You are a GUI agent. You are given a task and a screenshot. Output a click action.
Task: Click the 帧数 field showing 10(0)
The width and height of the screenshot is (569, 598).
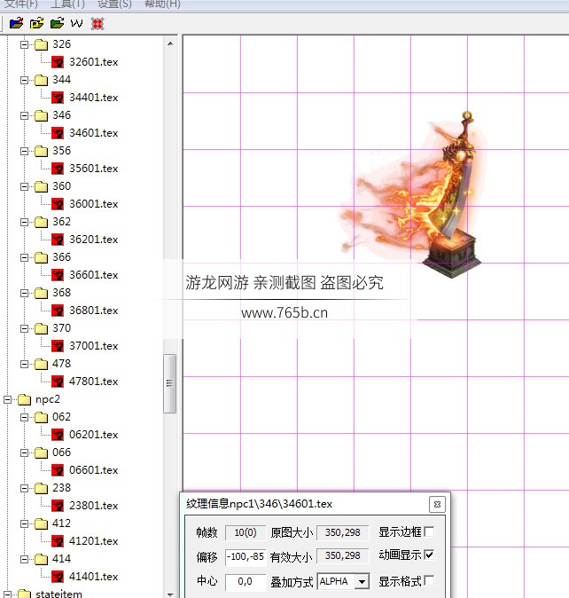[246, 532]
